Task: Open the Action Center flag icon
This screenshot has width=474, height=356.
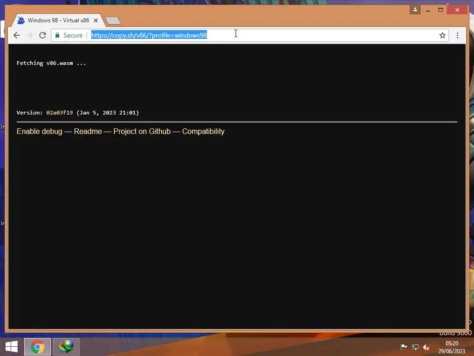Action: tap(404, 347)
